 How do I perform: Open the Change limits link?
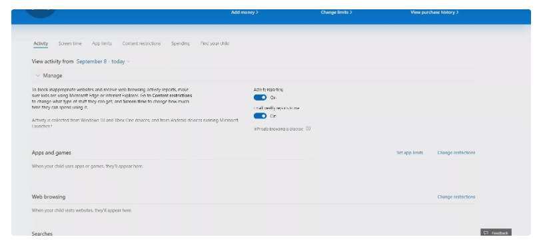336,12
